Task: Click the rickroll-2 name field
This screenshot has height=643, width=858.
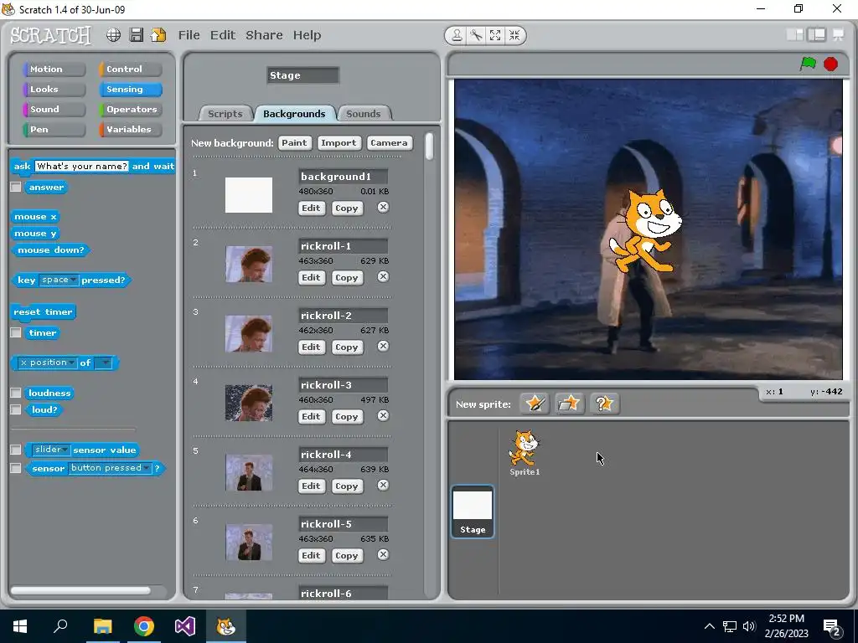Action: [x=343, y=316]
